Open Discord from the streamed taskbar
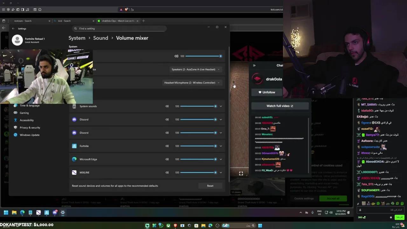This screenshot has height=229, width=407. point(55,212)
